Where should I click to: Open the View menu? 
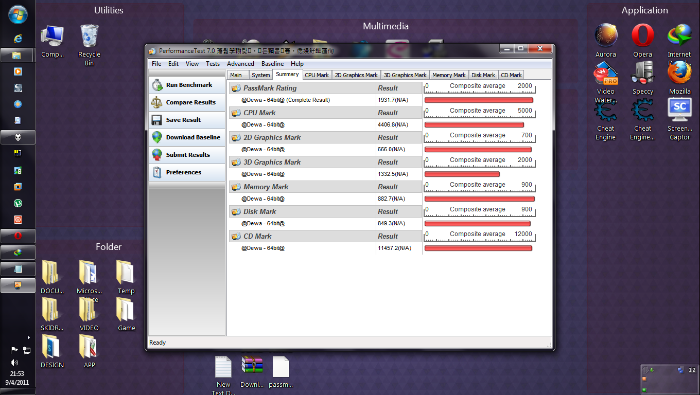pos(192,64)
